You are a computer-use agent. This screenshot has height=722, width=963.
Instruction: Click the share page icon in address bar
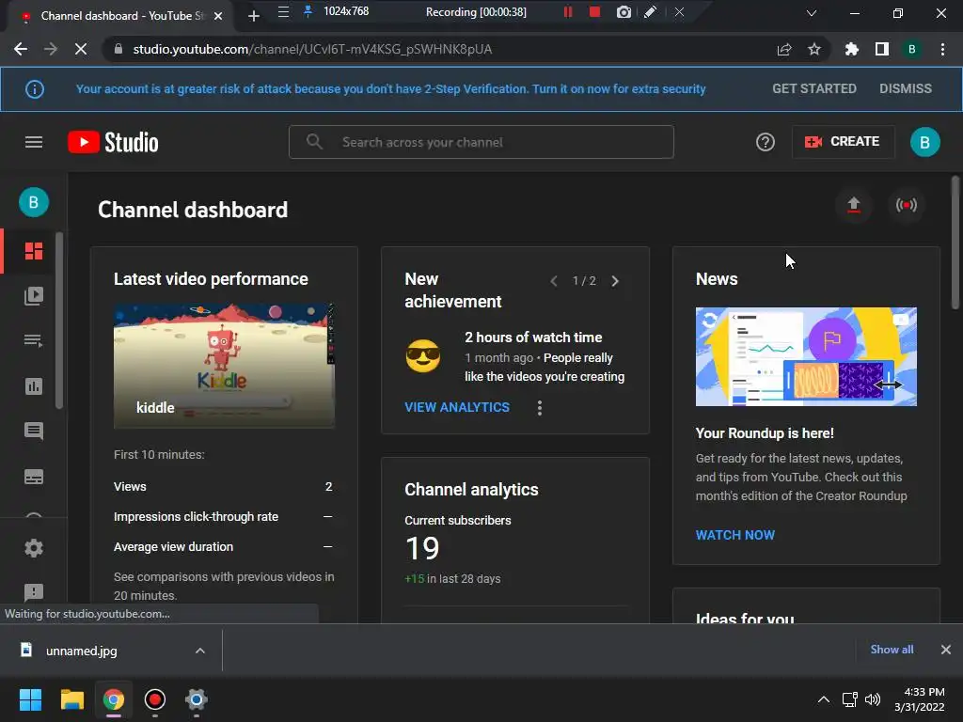(x=784, y=49)
